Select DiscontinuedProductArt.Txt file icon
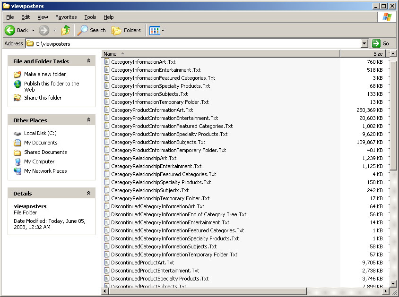The height and width of the screenshot is (297, 399). [x=107, y=263]
